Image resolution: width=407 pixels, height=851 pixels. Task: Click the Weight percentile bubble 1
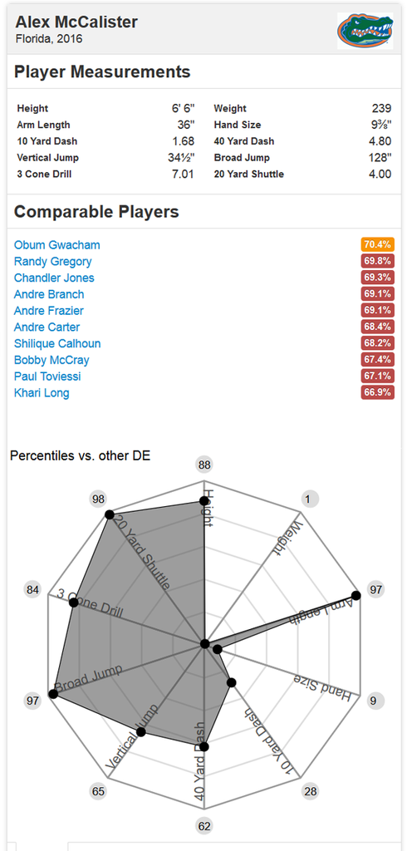coord(309,499)
